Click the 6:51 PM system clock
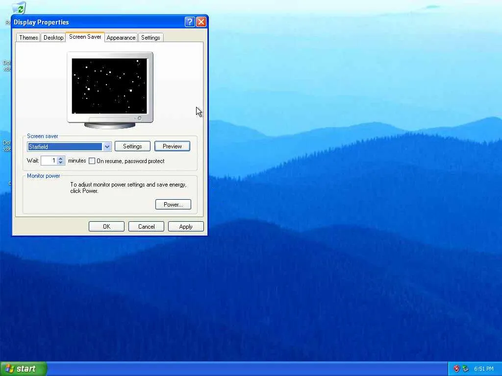Viewport: 502px width, 376px height. [484, 369]
